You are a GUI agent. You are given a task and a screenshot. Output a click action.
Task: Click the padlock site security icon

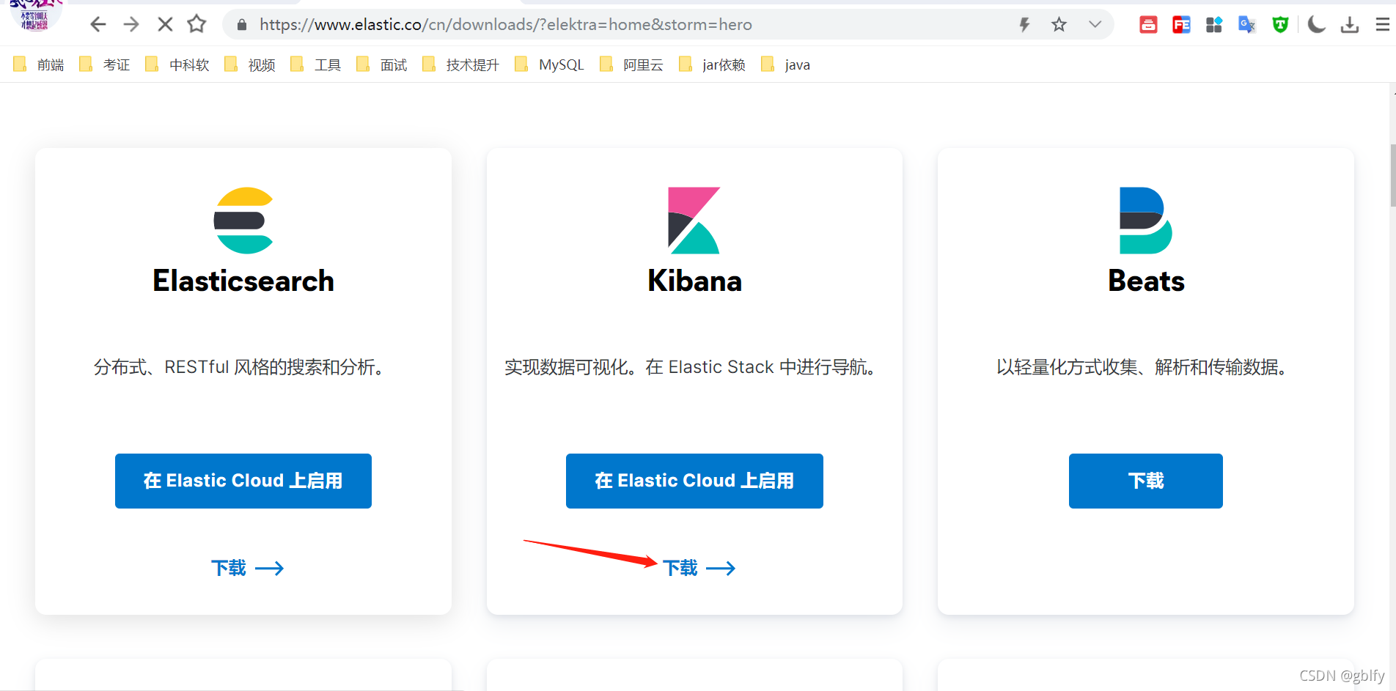242,25
